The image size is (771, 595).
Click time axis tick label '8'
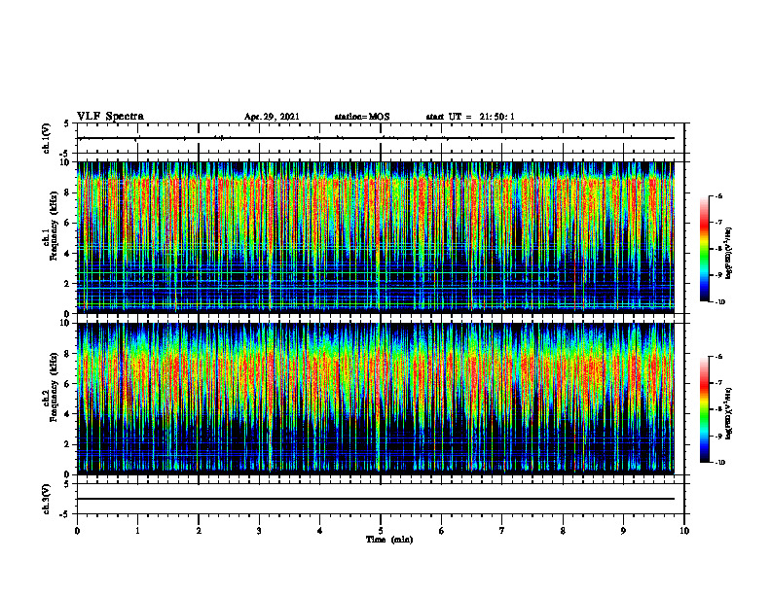click(x=563, y=531)
